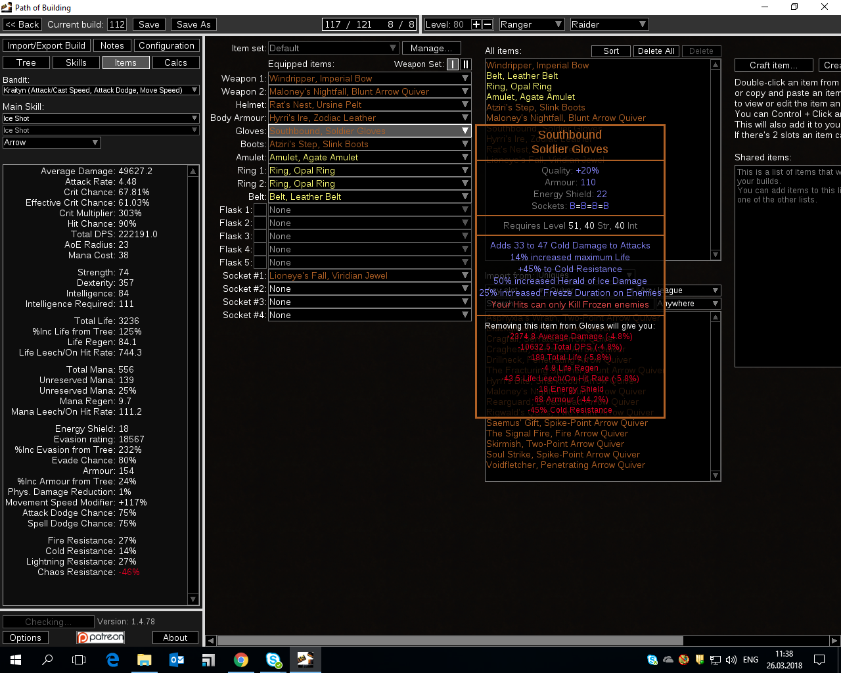Open Belt Leather Belt slot dropdown

(x=369, y=197)
